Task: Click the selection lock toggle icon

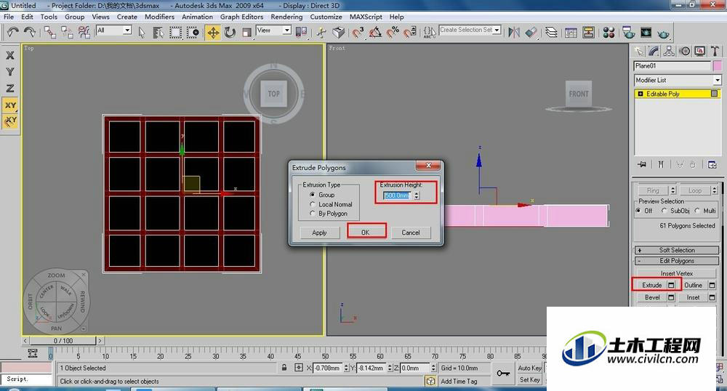Action: 284,368
